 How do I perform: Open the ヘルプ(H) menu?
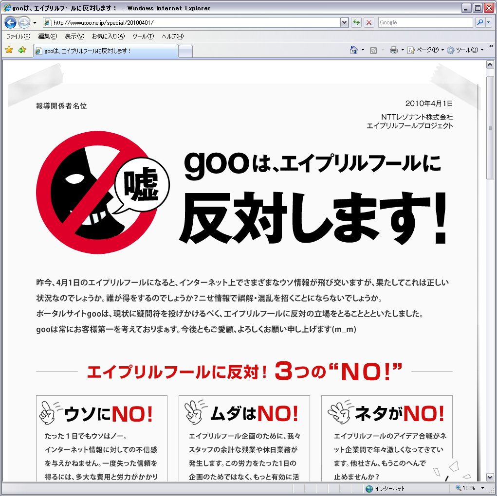pos(172,36)
